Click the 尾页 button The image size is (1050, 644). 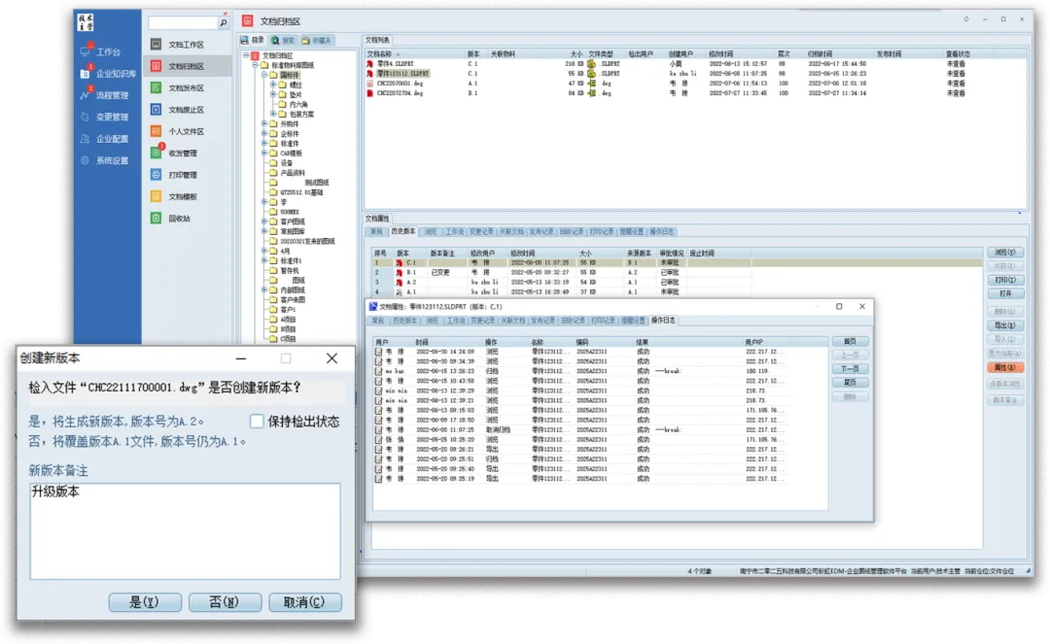[850, 383]
